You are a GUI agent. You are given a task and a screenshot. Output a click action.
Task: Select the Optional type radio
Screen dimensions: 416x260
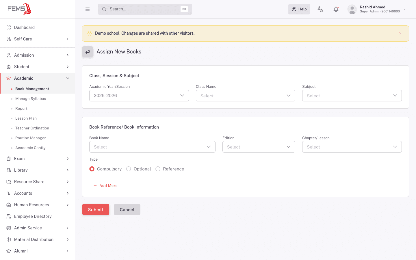(129, 169)
